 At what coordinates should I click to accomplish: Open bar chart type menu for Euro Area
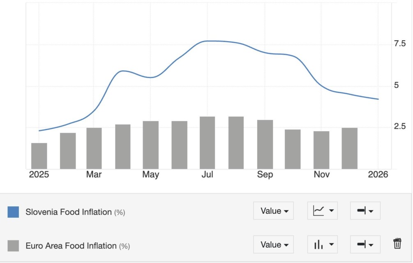pos(322,245)
